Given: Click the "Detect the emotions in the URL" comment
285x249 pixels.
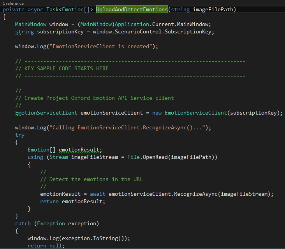Looking at the screenshot, I should click(x=91, y=179).
